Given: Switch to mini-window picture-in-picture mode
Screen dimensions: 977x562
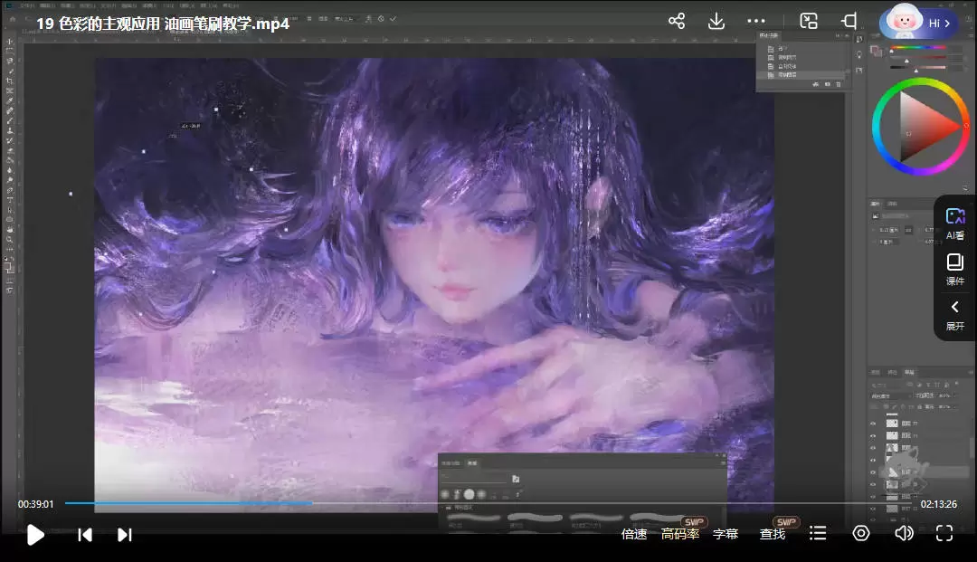Looking at the screenshot, I should [809, 21].
